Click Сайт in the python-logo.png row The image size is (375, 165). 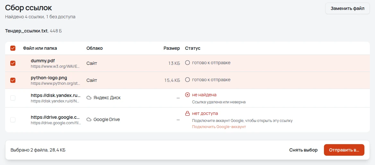92,80
